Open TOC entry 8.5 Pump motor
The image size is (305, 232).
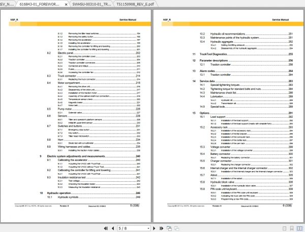pos(94,109)
